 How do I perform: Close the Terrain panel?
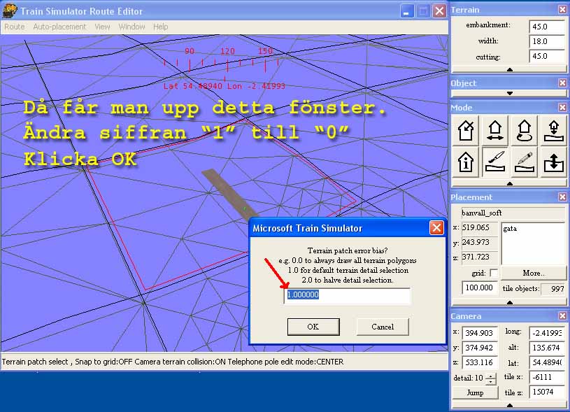[562, 10]
